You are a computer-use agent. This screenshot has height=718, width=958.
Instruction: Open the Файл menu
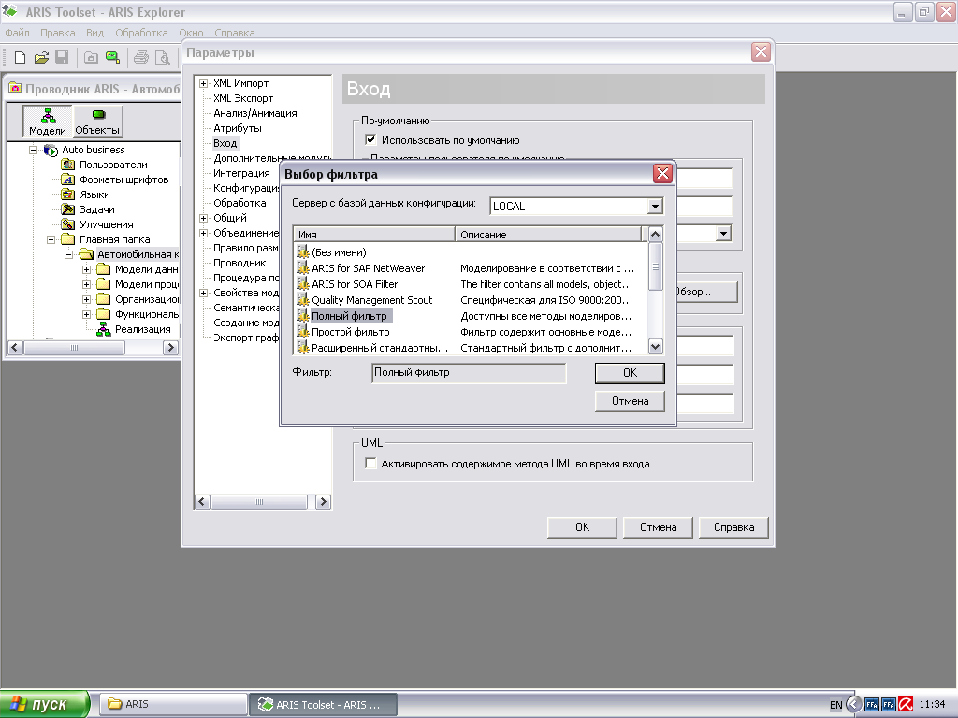tap(17, 33)
